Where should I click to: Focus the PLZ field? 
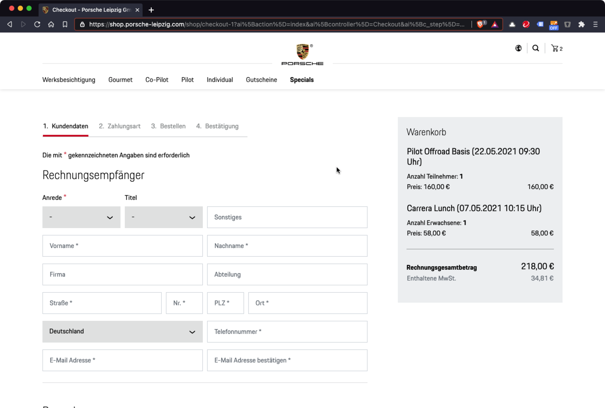click(225, 303)
